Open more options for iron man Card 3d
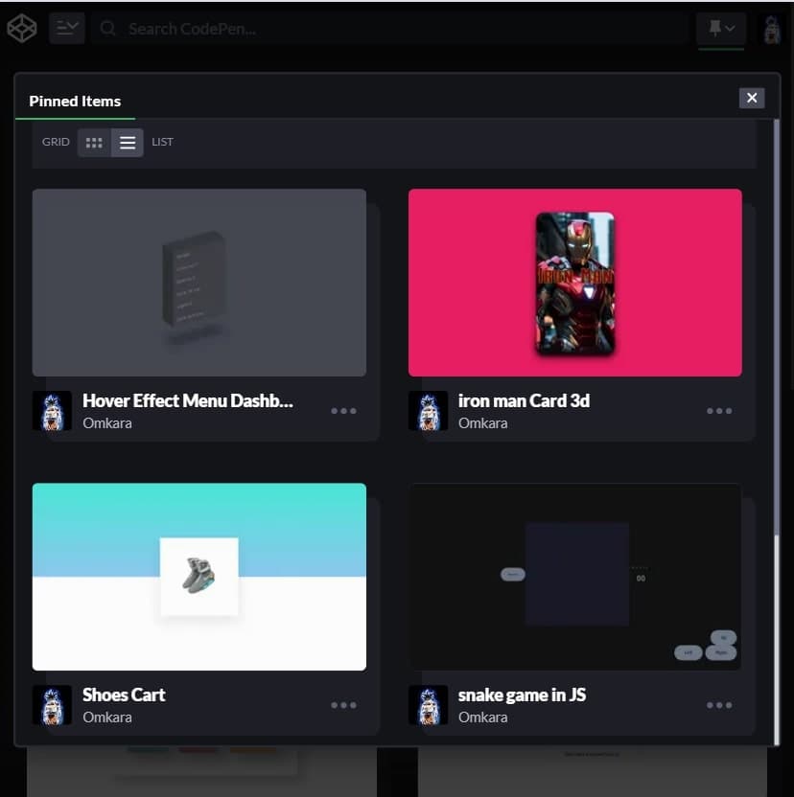This screenshot has width=794, height=797. pyautogui.click(x=719, y=411)
